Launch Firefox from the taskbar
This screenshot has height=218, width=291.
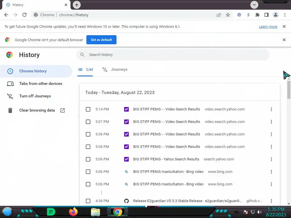pos(73,212)
